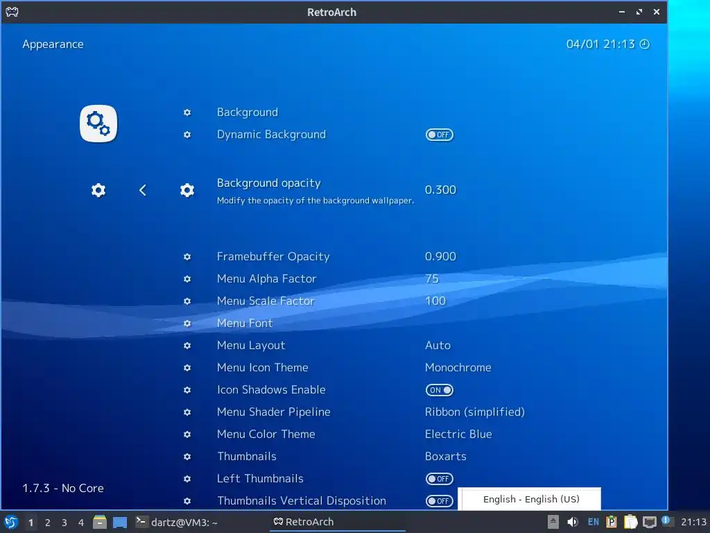Viewport: 710px width, 533px height.
Task: Click the show desktop taskbar icon
Action: pos(120,523)
